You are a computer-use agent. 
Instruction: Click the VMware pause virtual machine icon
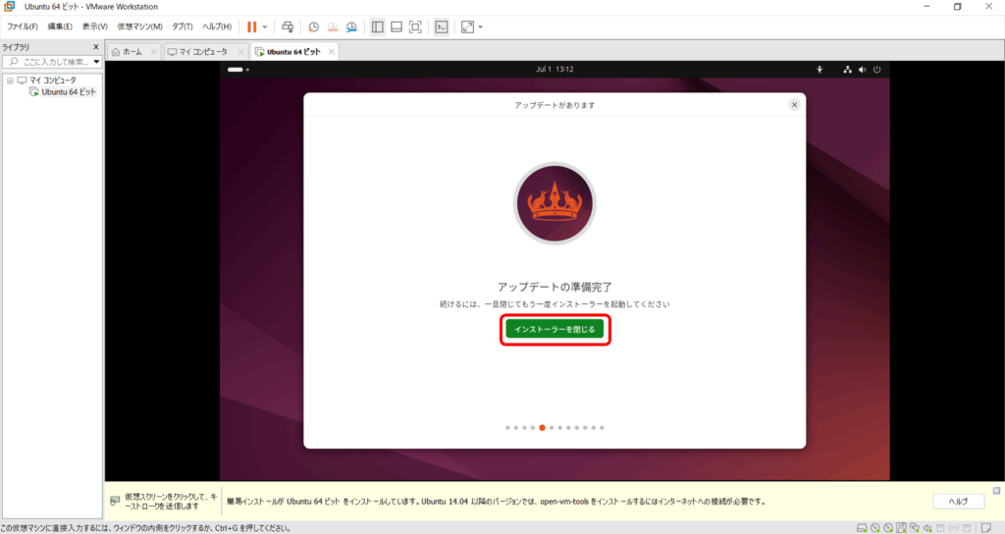251,27
